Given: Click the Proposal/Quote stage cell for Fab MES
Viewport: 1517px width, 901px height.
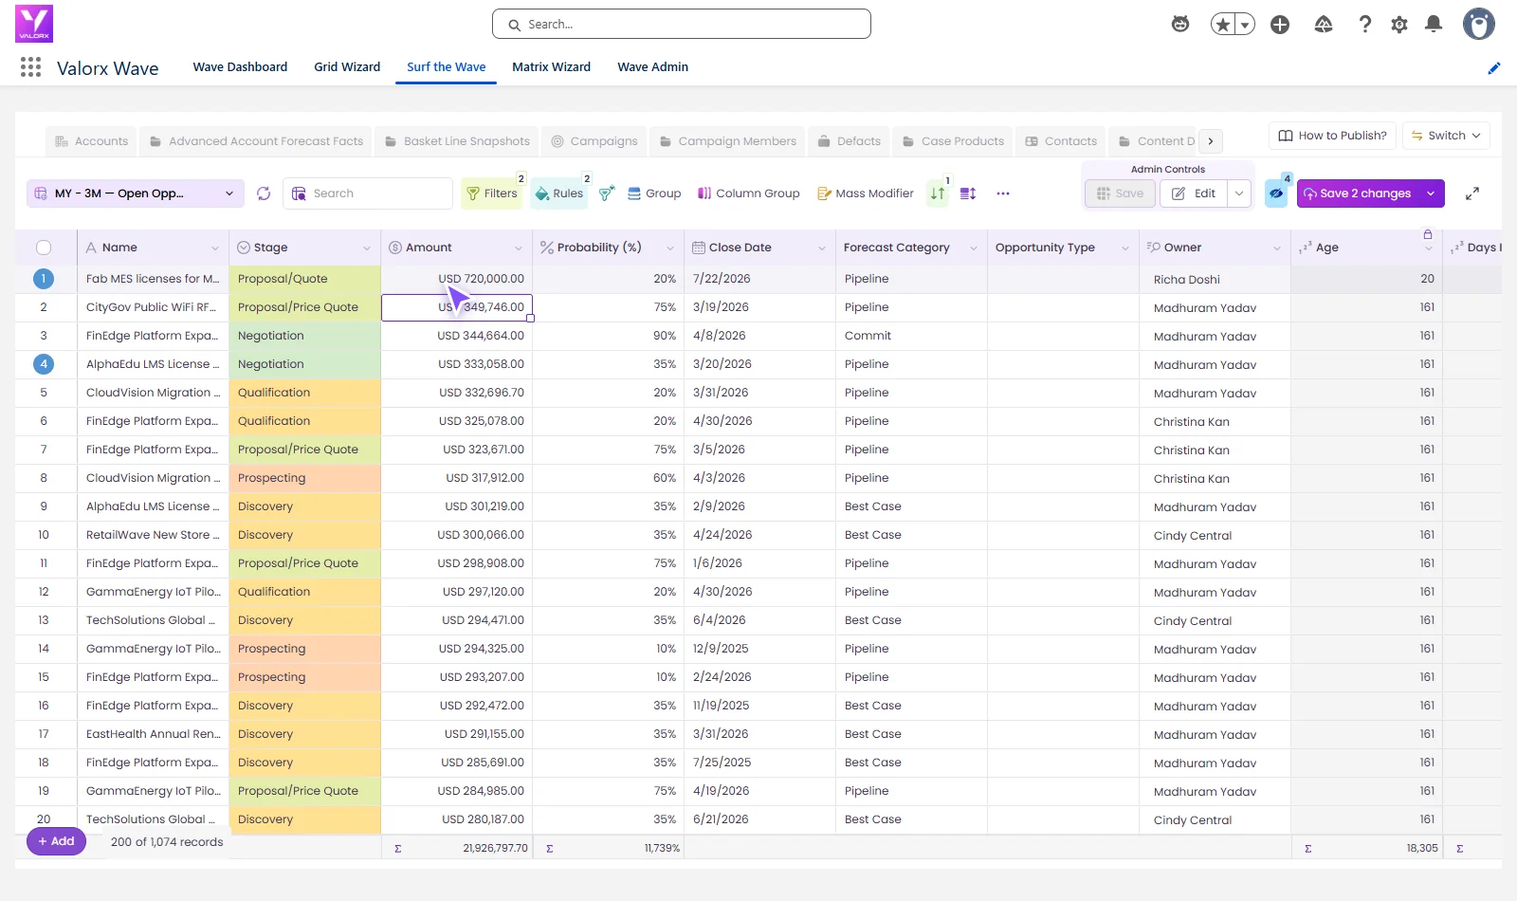Looking at the screenshot, I should pos(304,279).
